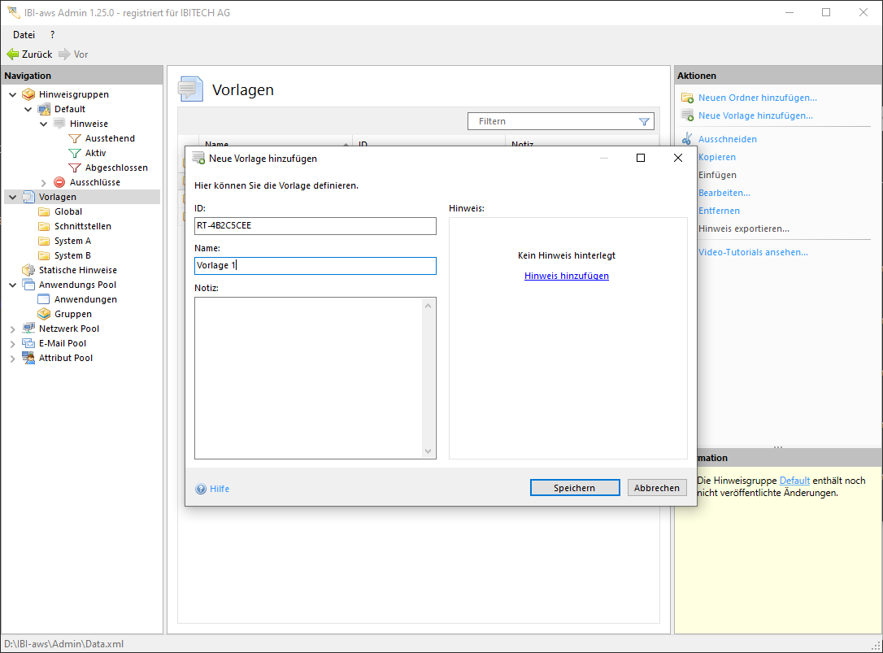Click the Abbrechen button
The image size is (883, 653).
coord(657,488)
